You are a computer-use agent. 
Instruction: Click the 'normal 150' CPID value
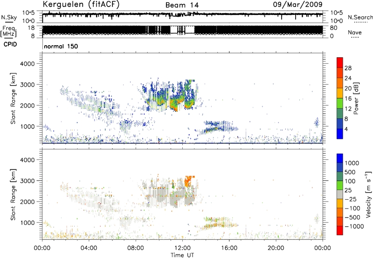[x=61, y=46]
